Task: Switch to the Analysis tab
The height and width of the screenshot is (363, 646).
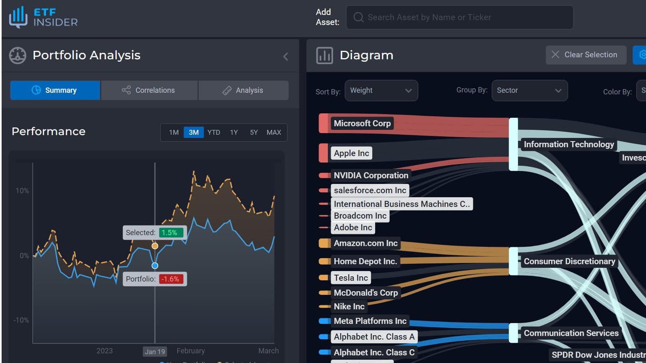Action: pyautogui.click(x=243, y=90)
